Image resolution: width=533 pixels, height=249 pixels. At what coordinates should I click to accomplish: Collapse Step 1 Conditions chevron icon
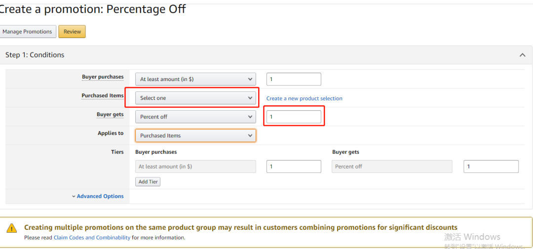[x=522, y=55]
